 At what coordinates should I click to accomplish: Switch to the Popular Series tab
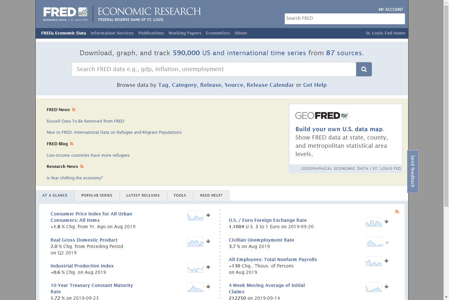[x=97, y=195]
